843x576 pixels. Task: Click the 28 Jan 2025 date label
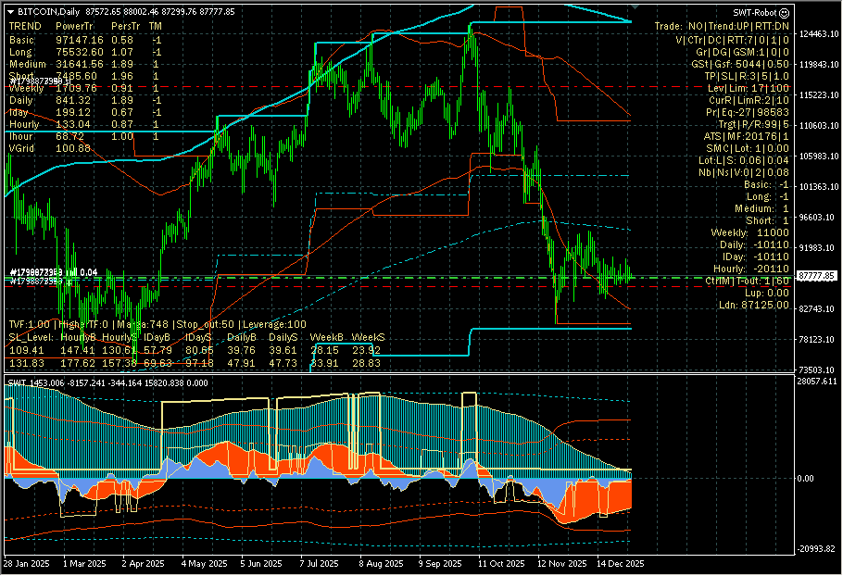coord(26,564)
